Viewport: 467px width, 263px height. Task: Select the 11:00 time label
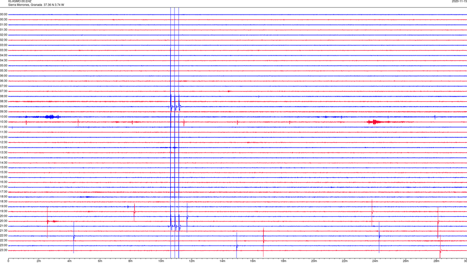pos(3,127)
